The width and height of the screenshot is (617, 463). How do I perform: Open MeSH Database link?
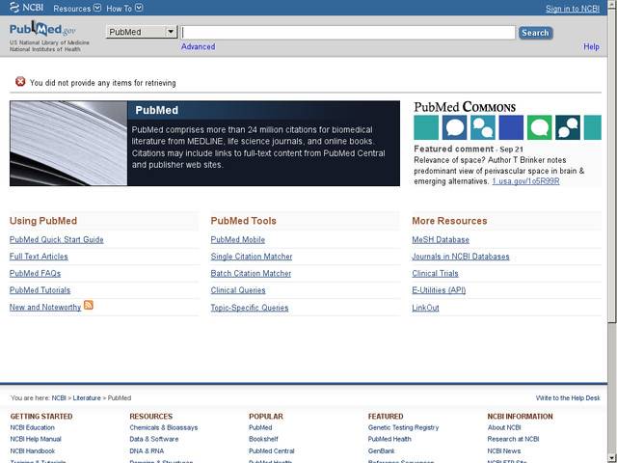441,239
